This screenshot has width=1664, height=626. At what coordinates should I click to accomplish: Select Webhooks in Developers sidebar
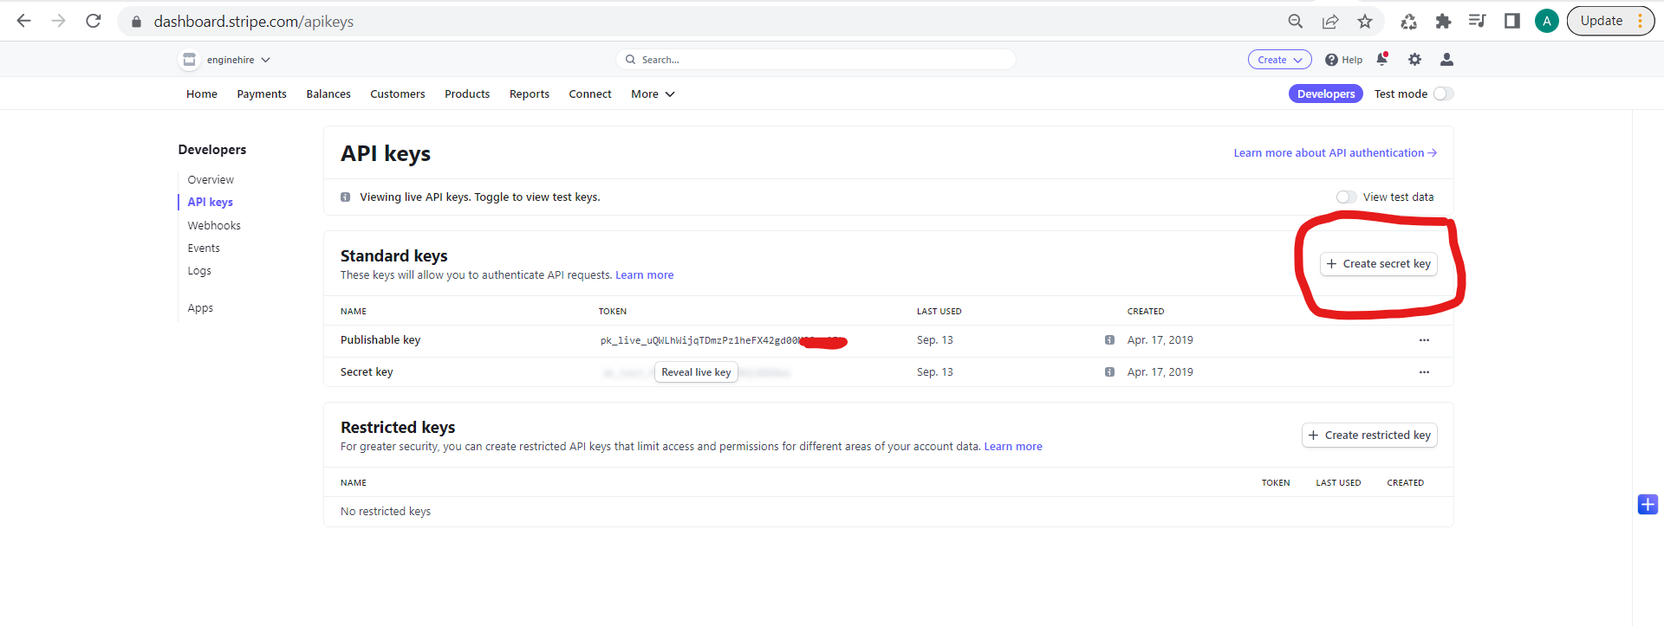(x=214, y=225)
